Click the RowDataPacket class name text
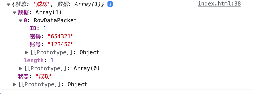Image resolution: width=254 pixels, height=94 pixels. point(55,20)
